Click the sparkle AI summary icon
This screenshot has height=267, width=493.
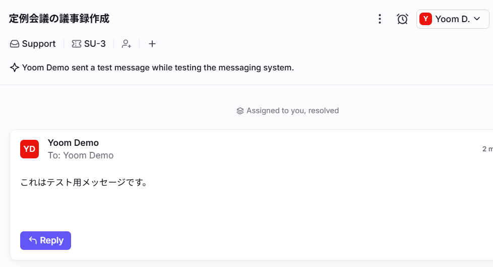click(15, 67)
